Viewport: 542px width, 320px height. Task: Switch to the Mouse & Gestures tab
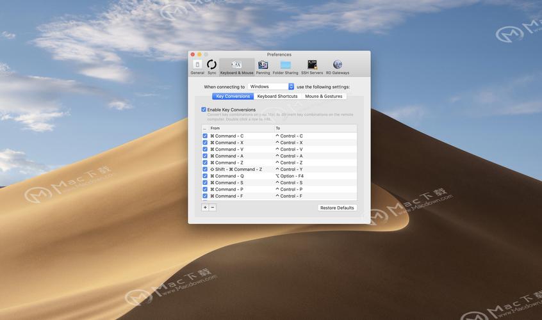point(324,97)
